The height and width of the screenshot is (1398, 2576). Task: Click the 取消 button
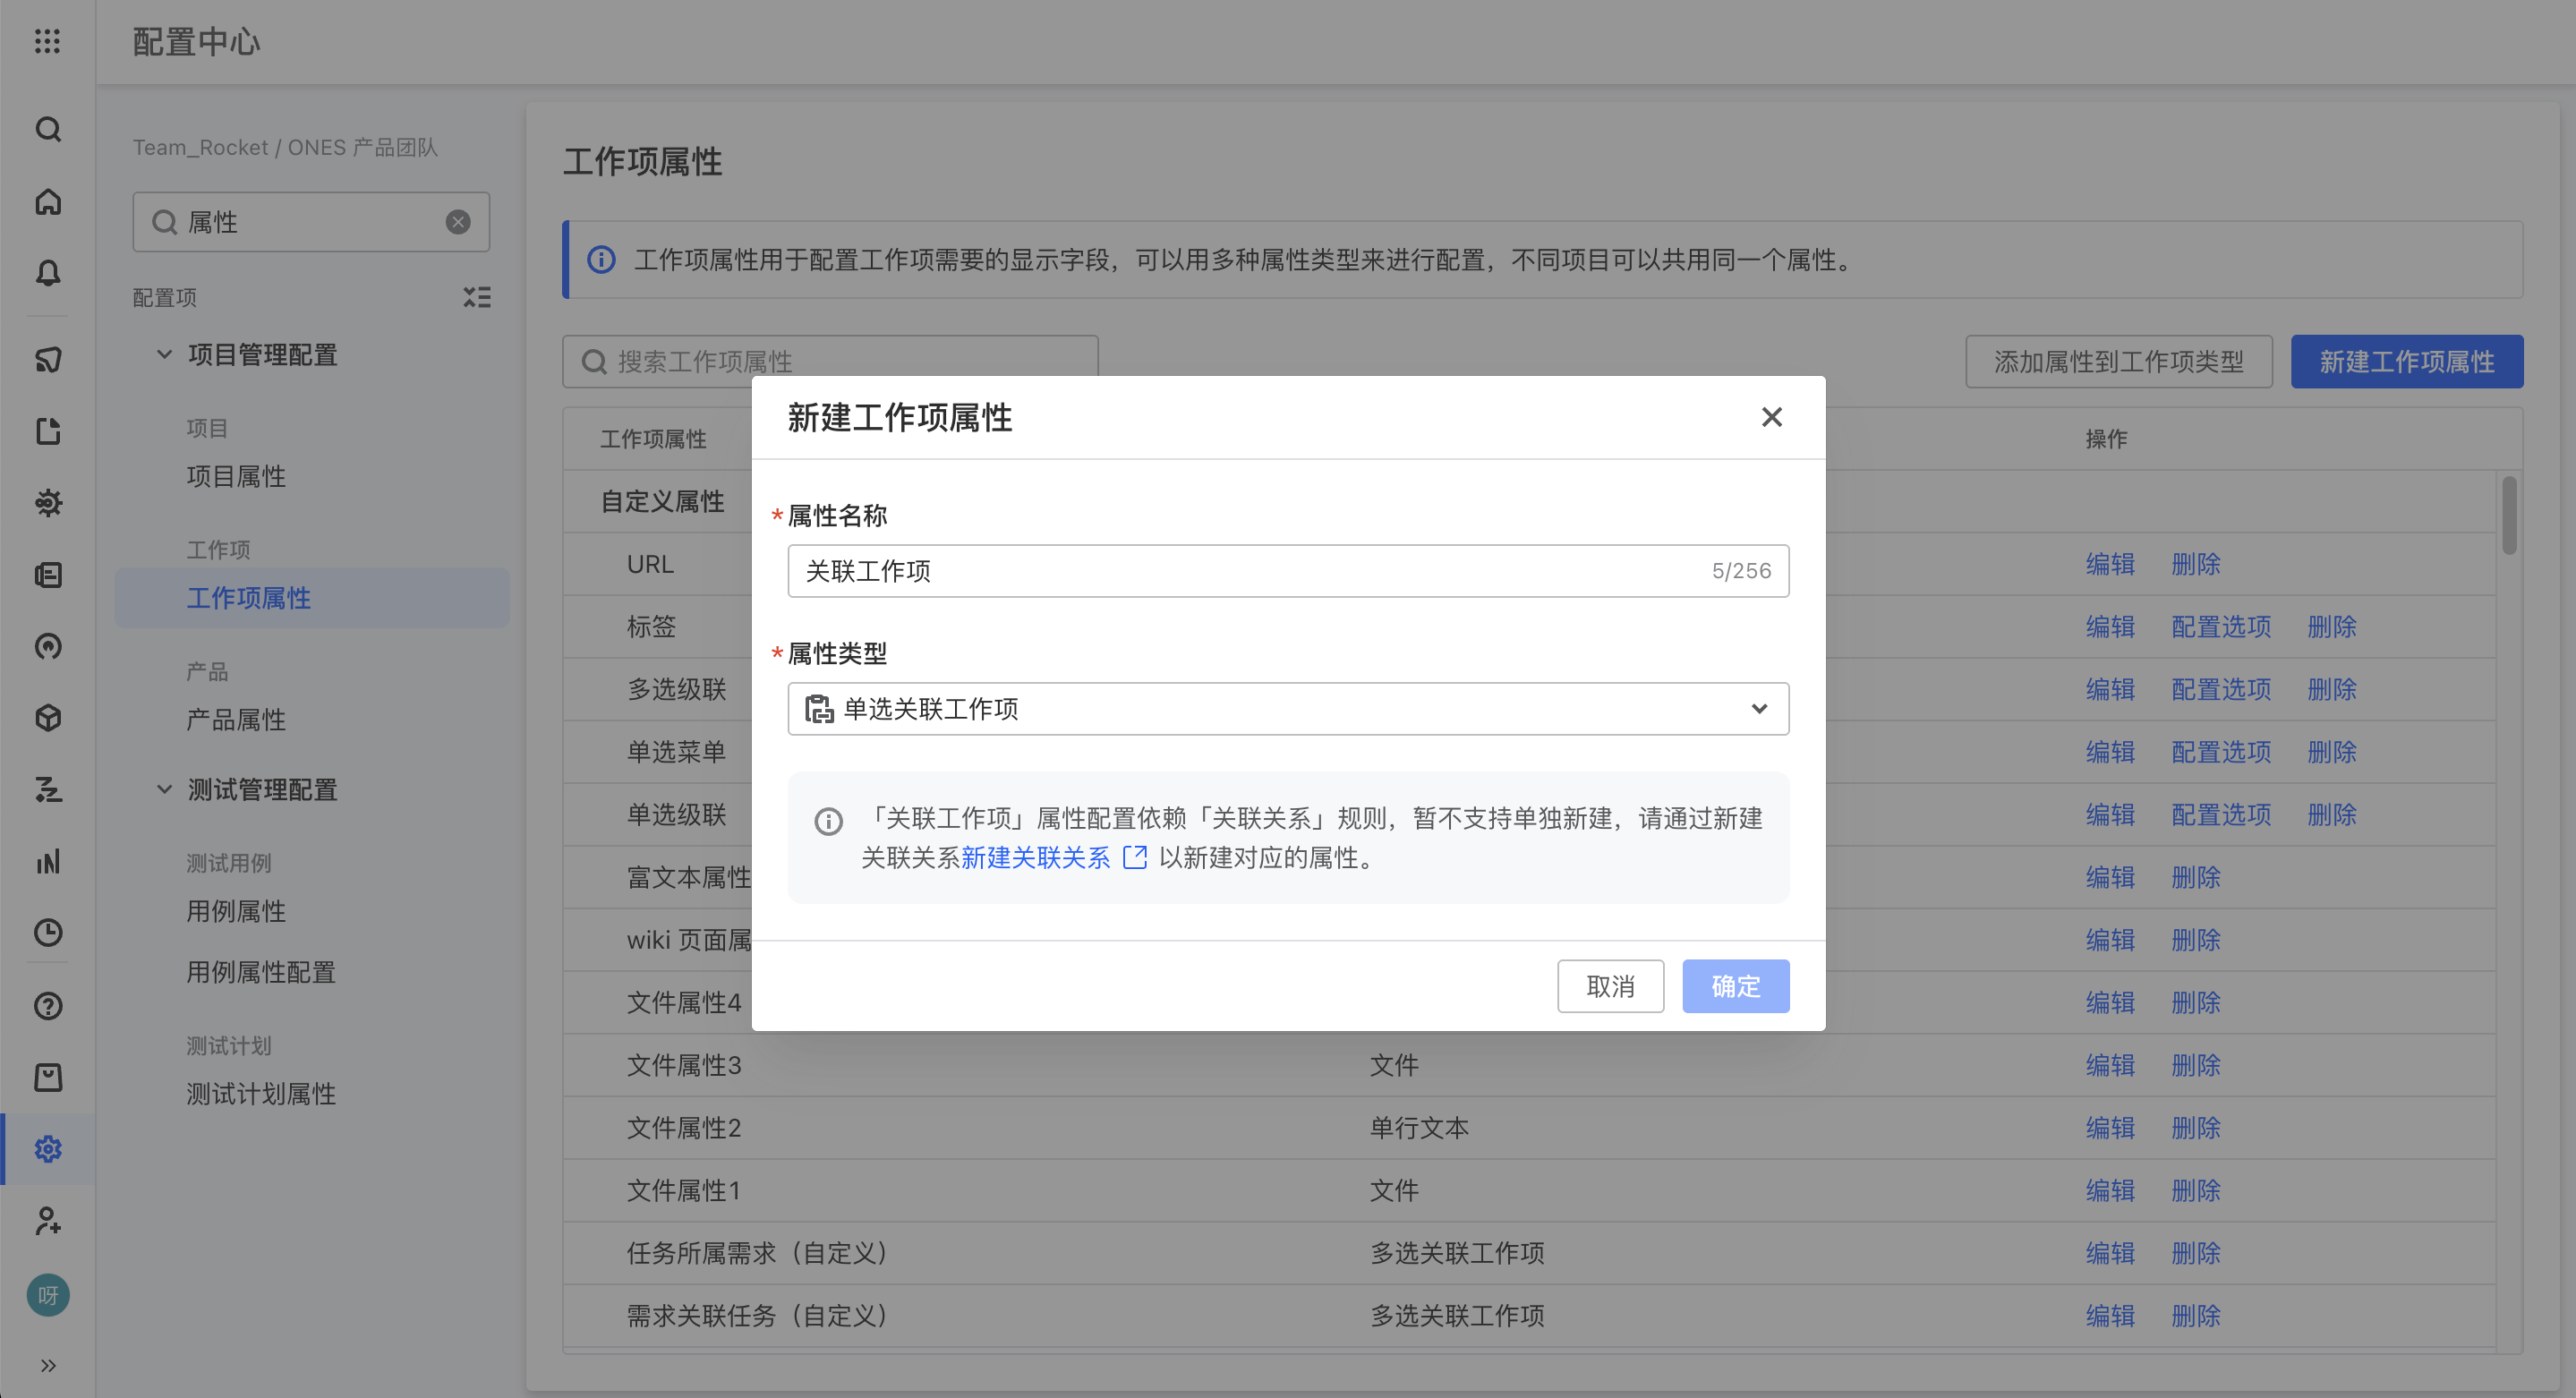coord(1610,986)
